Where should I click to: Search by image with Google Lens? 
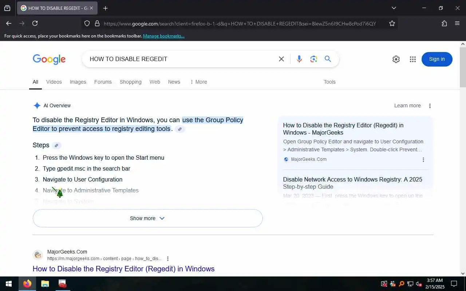314,59
